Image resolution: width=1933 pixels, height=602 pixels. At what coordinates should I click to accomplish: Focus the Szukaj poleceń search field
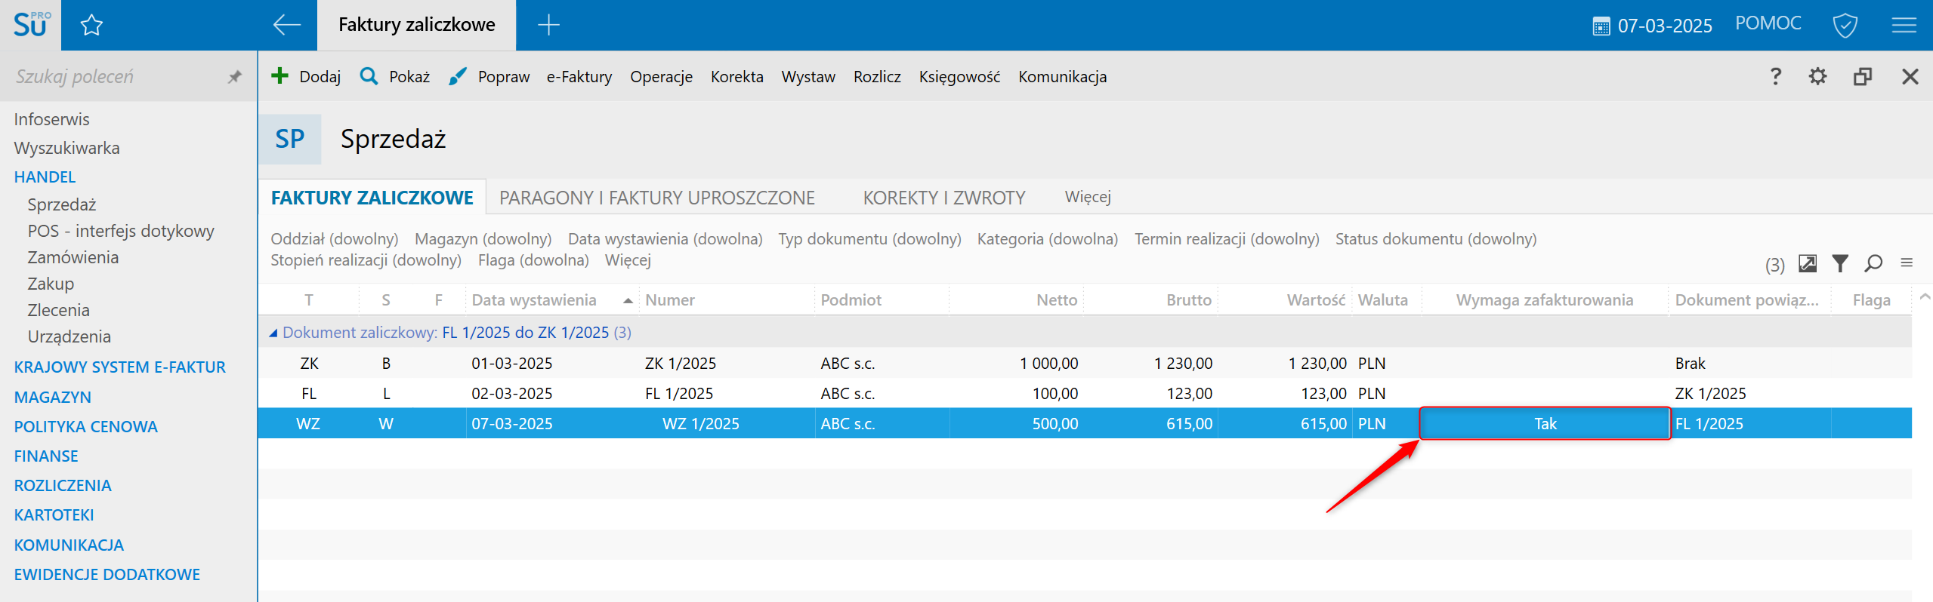(113, 76)
